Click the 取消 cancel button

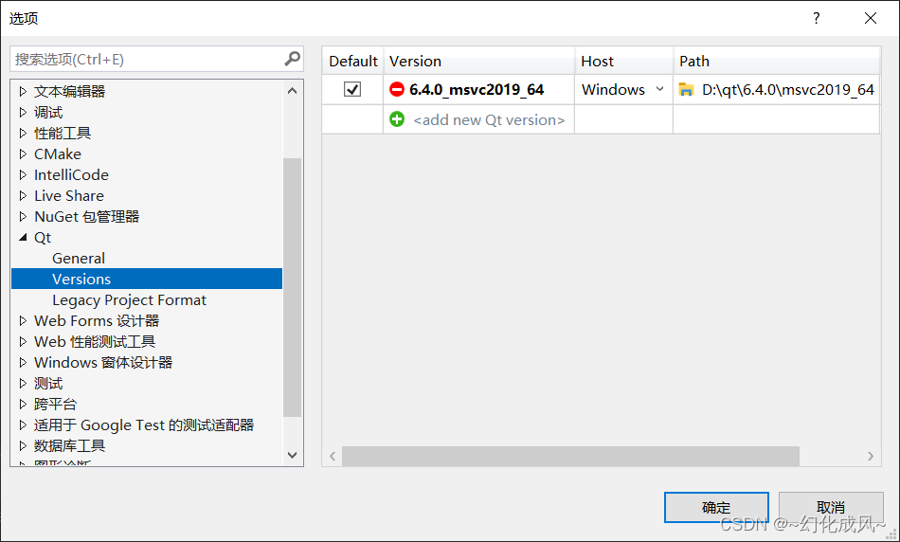[831, 507]
